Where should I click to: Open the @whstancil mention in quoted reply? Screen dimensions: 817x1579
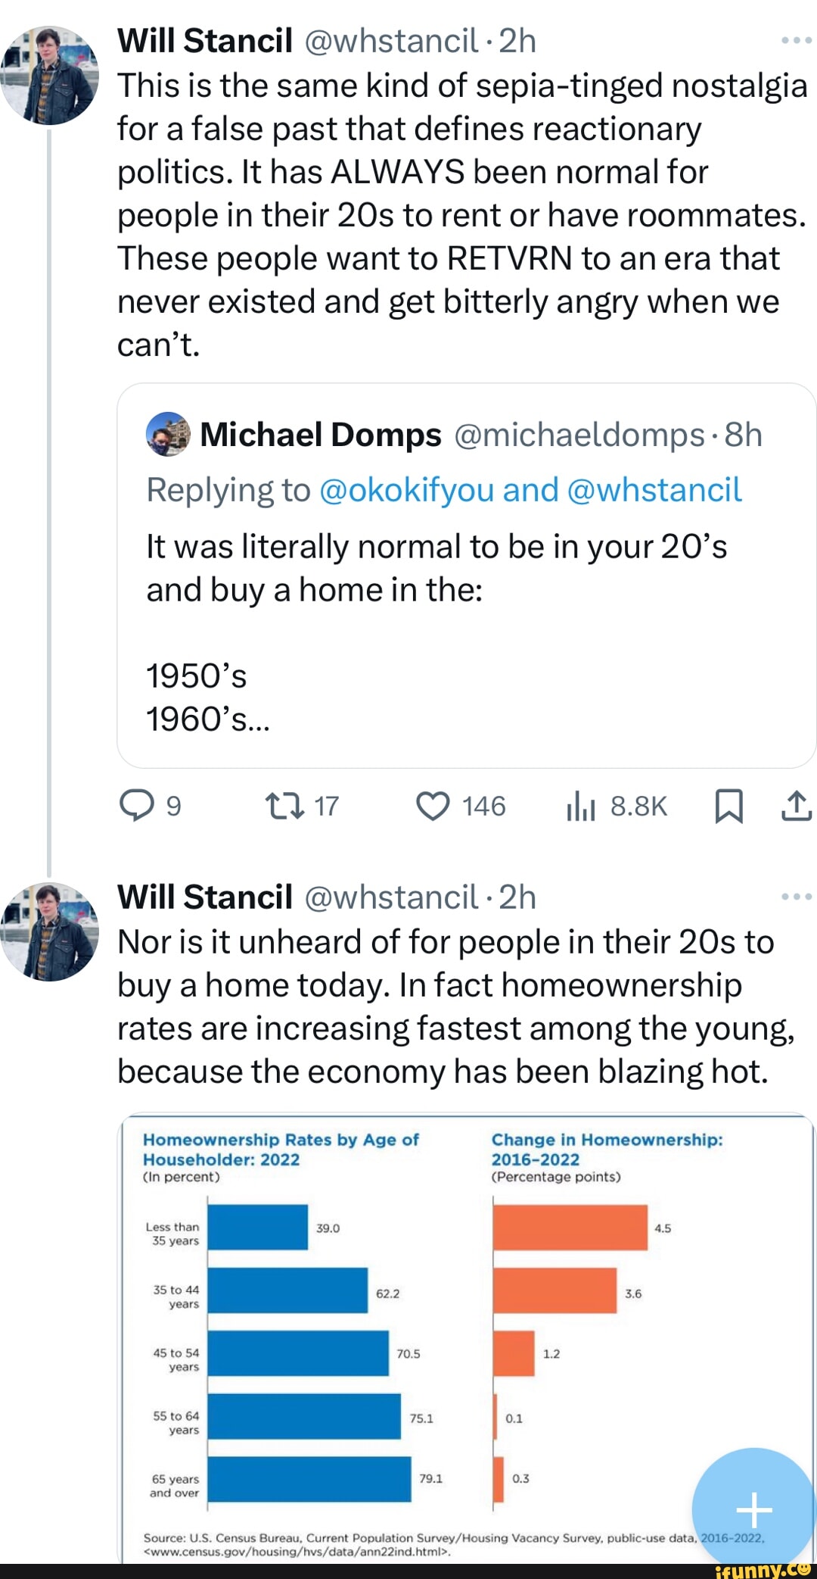[x=654, y=490]
